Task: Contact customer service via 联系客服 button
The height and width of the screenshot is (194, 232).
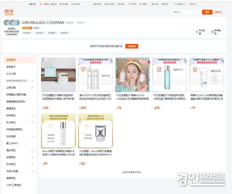Action: 217,32
